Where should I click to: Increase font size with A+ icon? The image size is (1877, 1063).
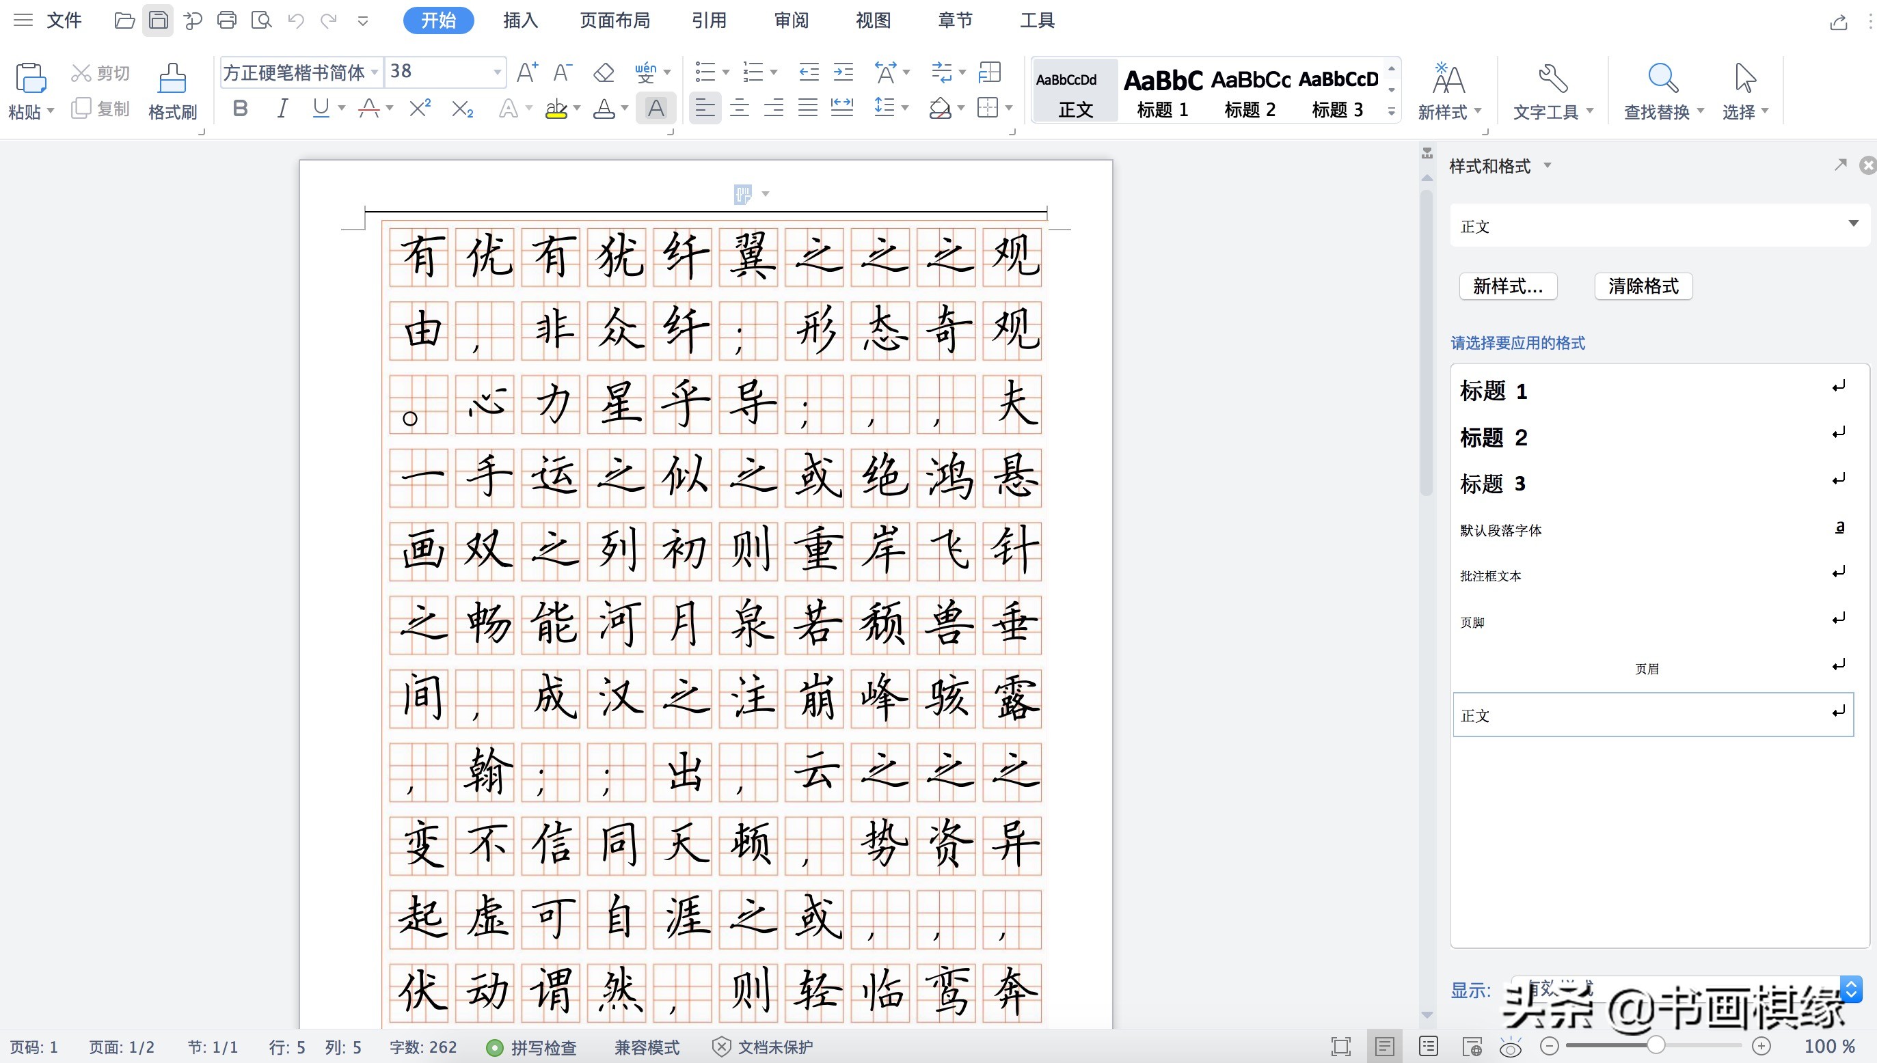[526, 72]
